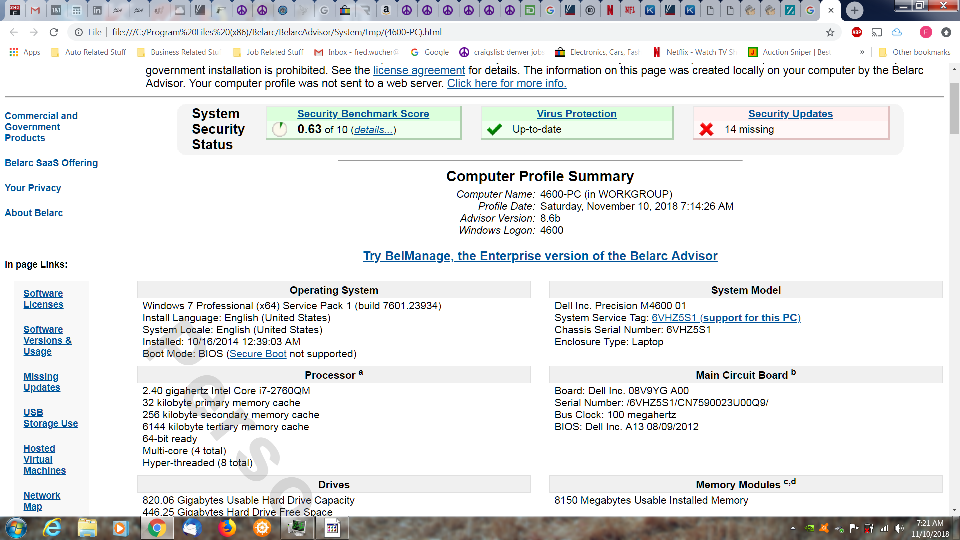
Task: Open the Gmail tab in tab strip
Action: pyautogui.click(x=35, y=10)
